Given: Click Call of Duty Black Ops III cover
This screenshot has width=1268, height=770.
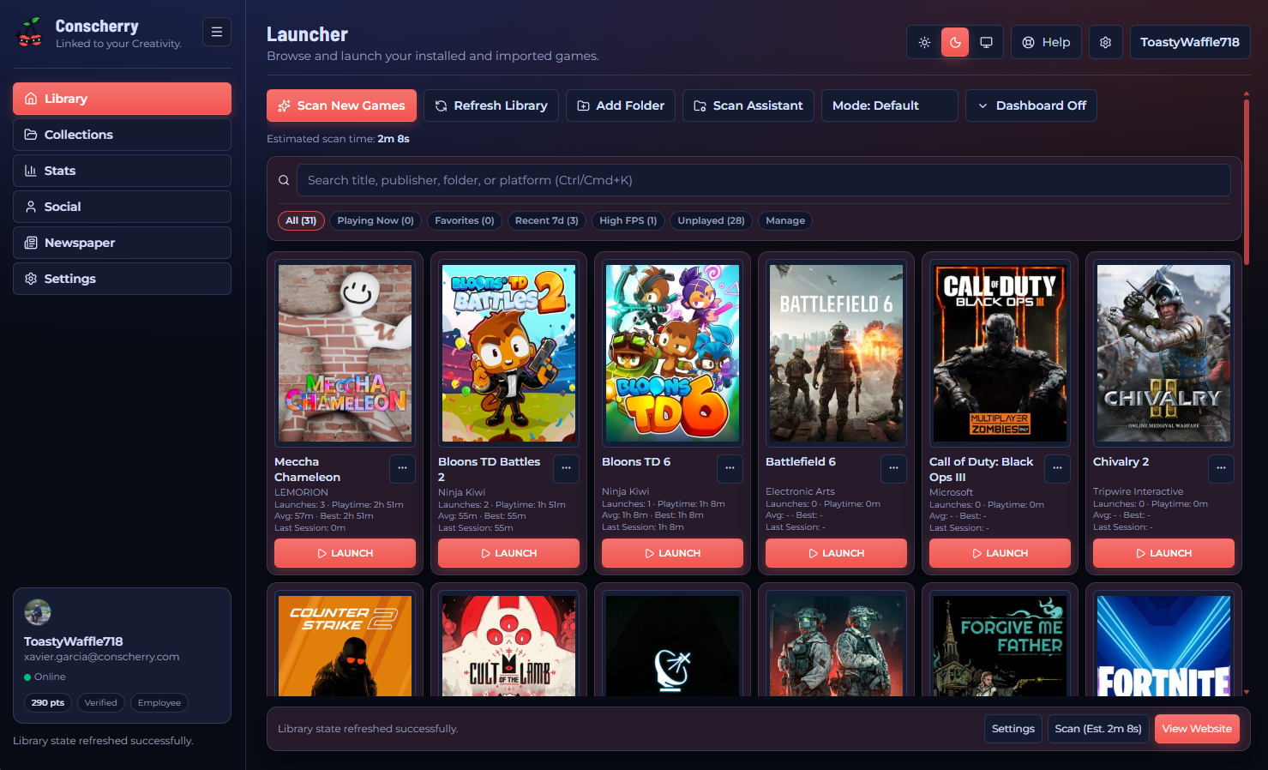Looking at the screenshot, I should pyautogui.click(x=1000, y=353).
